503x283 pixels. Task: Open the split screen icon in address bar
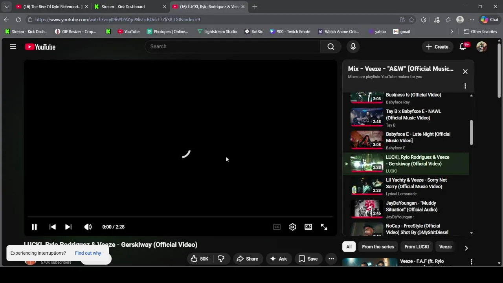402,20
